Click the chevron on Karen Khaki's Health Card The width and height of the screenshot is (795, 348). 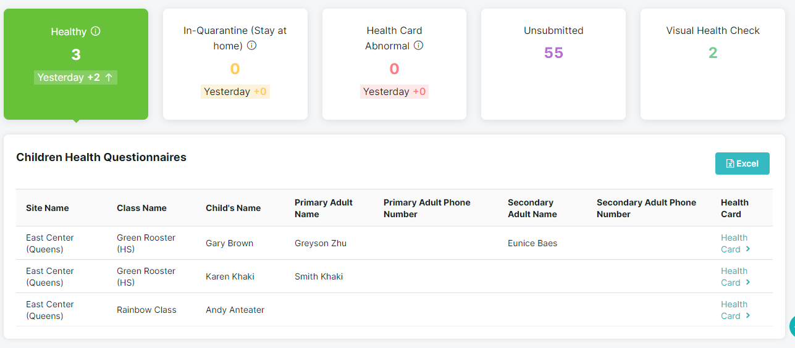coord(748,282)
